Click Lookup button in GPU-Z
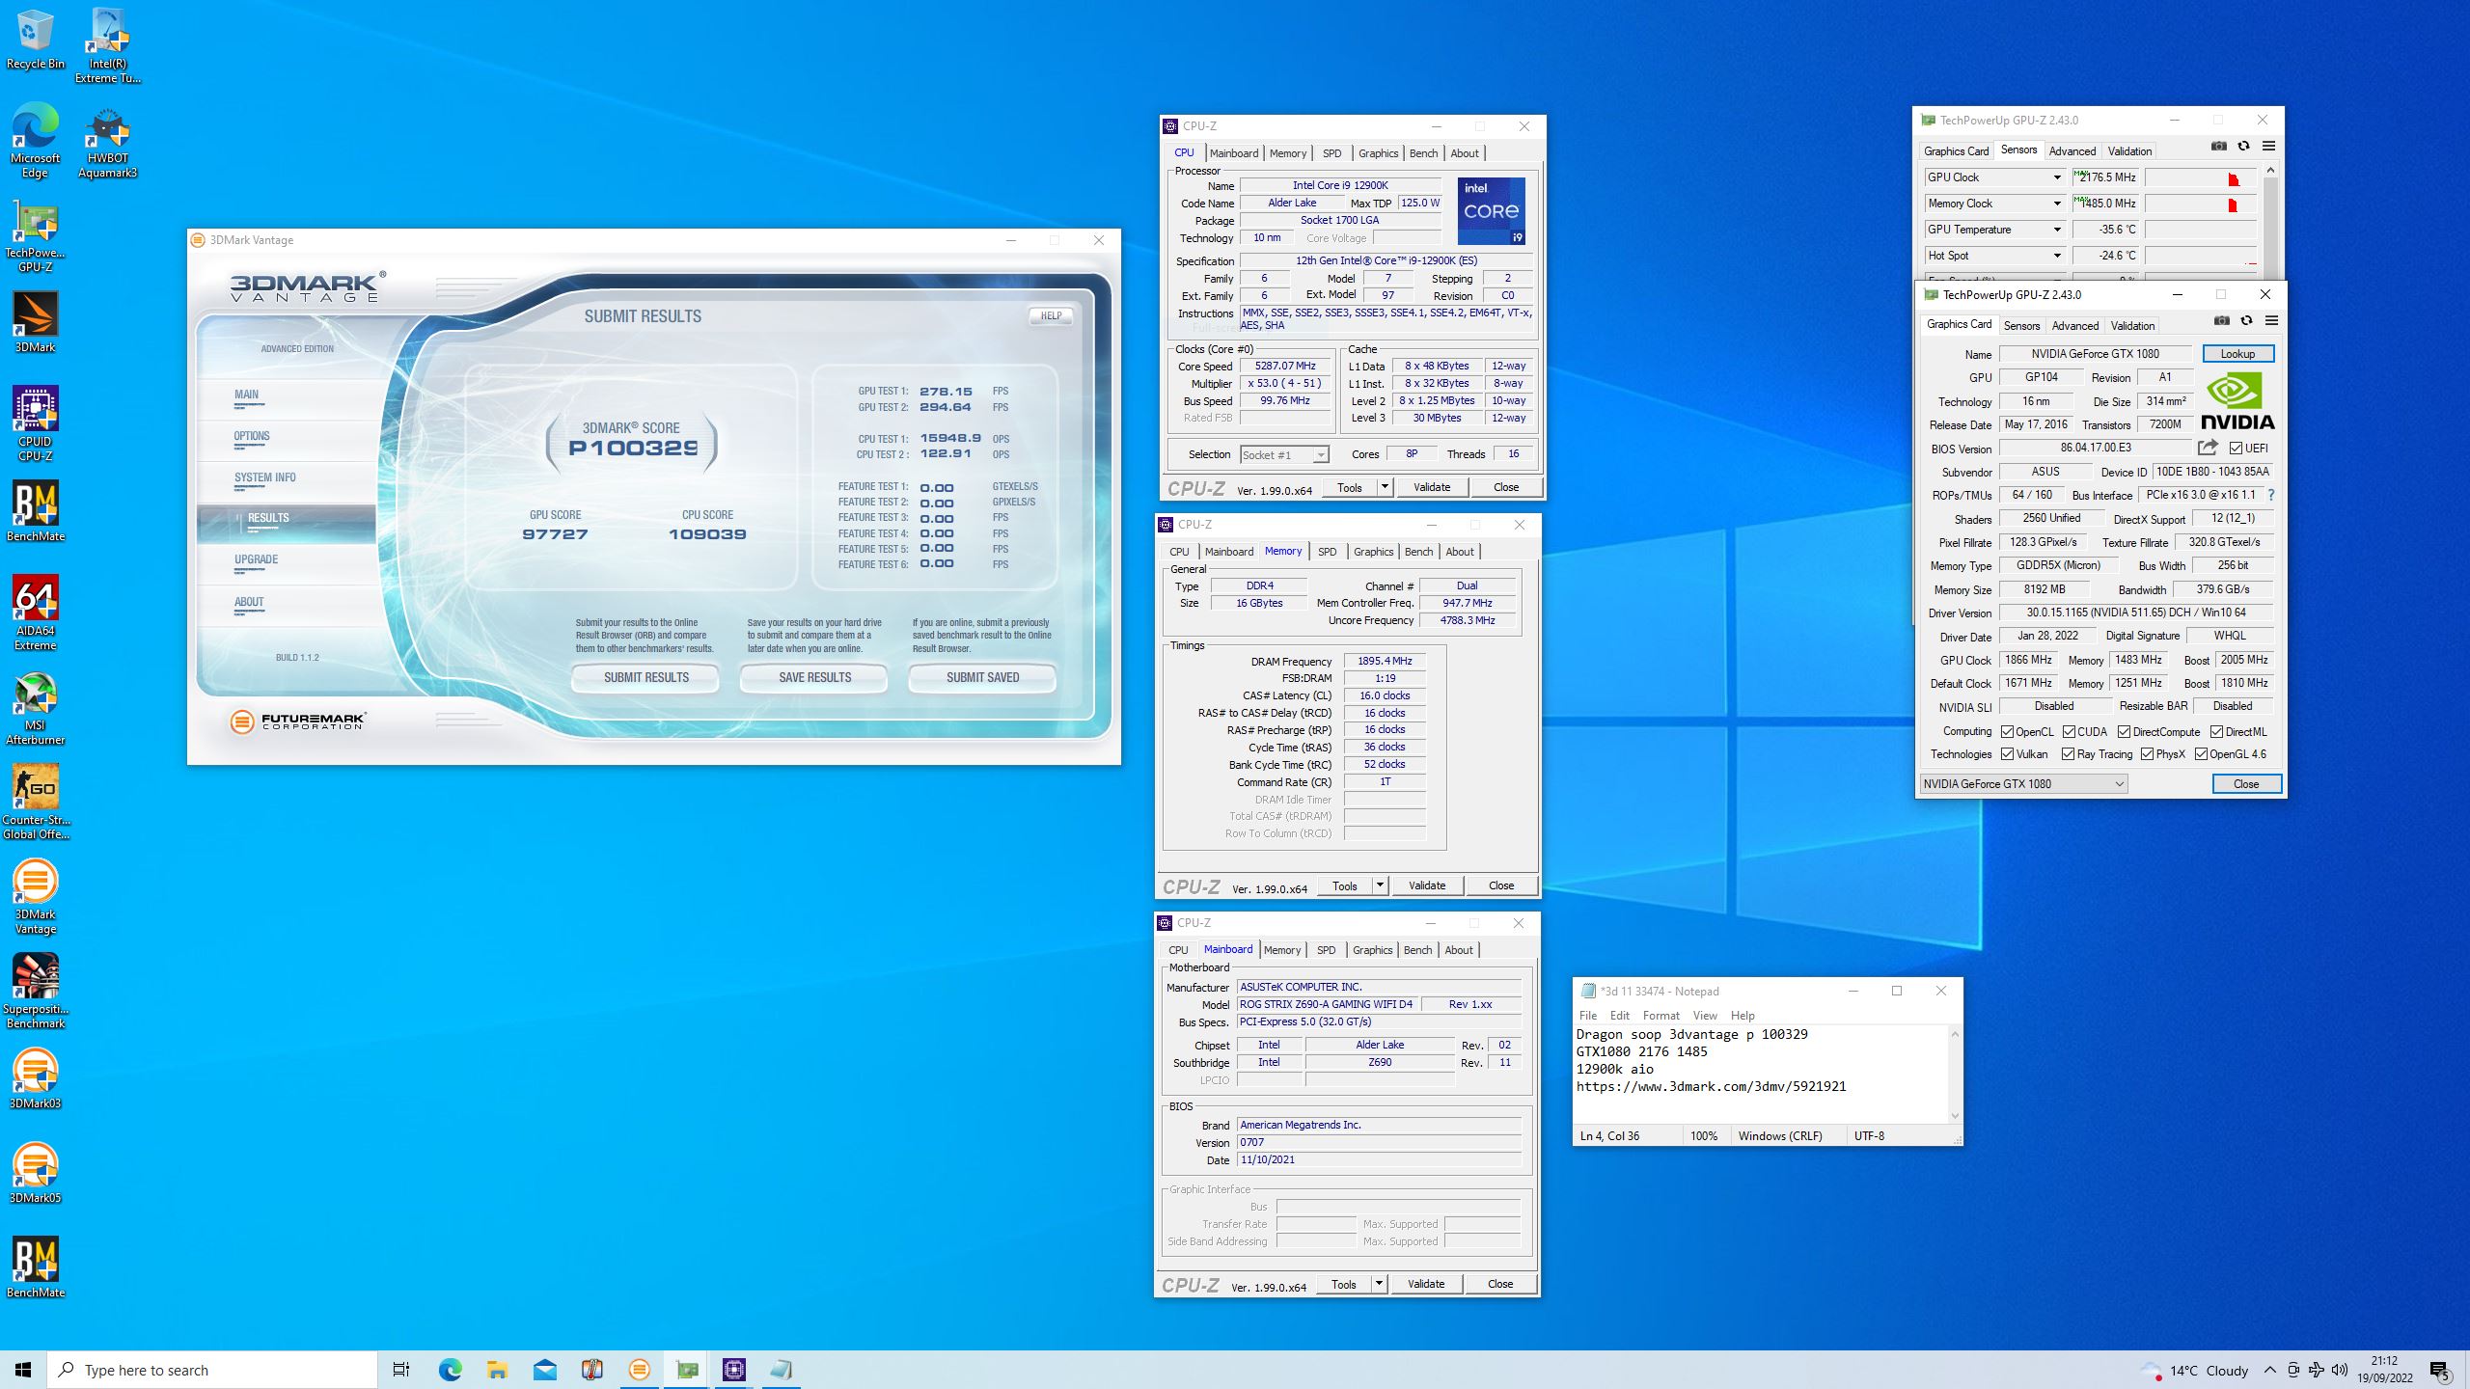2470x1389 pixels. [x=2237, y=354]
